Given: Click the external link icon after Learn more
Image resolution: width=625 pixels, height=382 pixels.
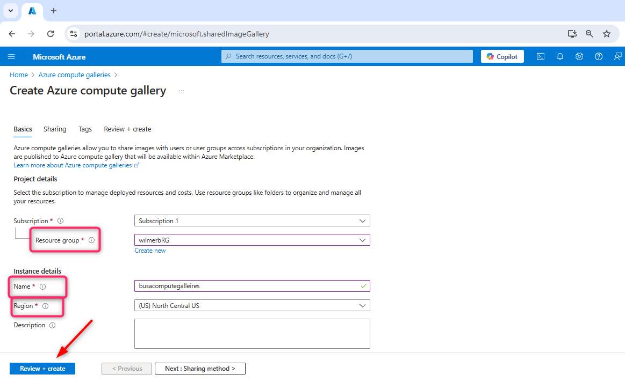Looking at the screenshot, I should click(x=137, y=165).
